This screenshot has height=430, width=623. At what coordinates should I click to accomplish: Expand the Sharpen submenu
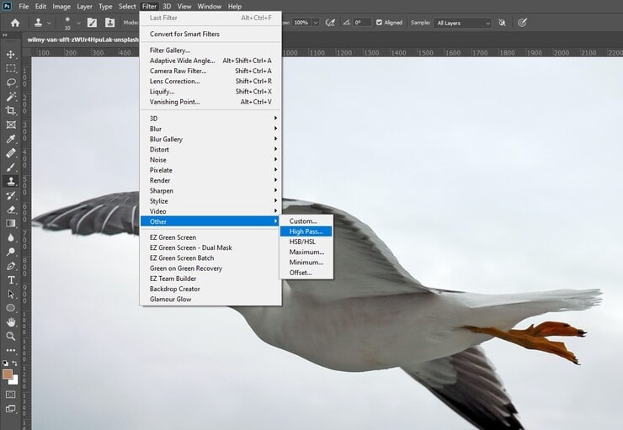click(x=210, y=190)
